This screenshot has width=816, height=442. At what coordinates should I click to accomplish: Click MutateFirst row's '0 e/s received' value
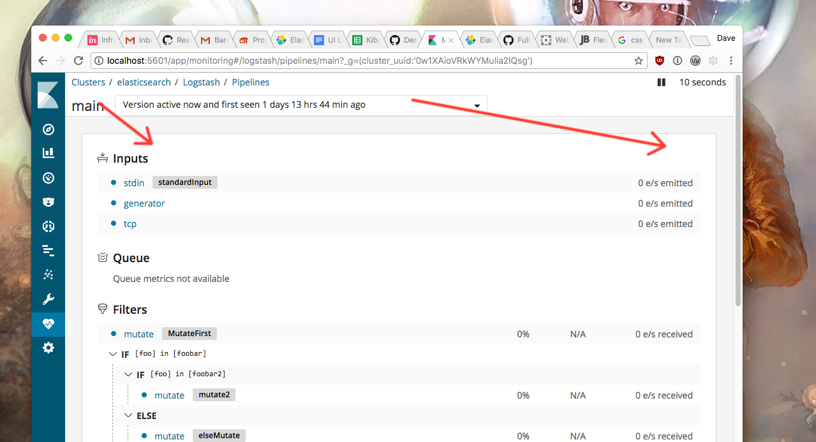coord(664,334)
